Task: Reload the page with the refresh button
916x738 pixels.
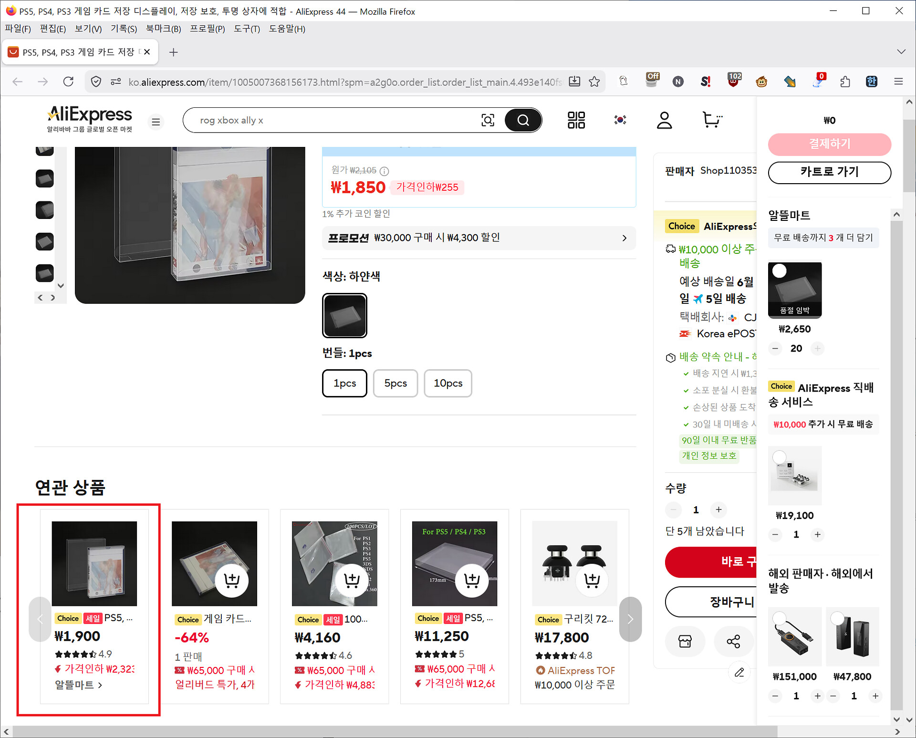Action: click(x=69, y=82)
